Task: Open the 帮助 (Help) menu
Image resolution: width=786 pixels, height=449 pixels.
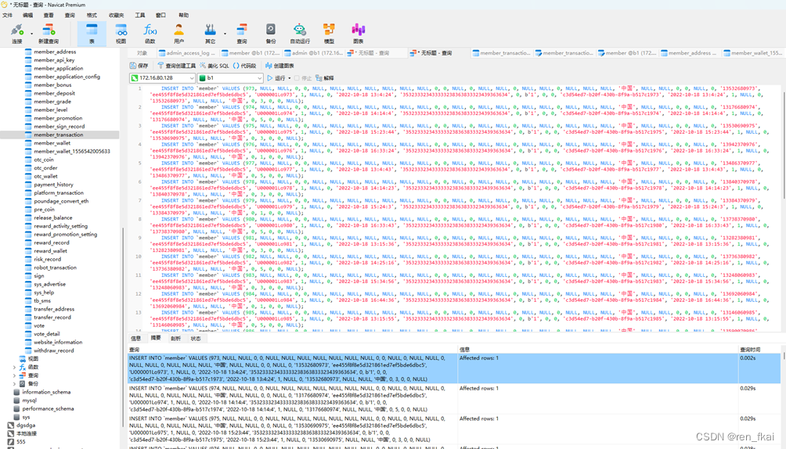Action: [x=184, y=15]
